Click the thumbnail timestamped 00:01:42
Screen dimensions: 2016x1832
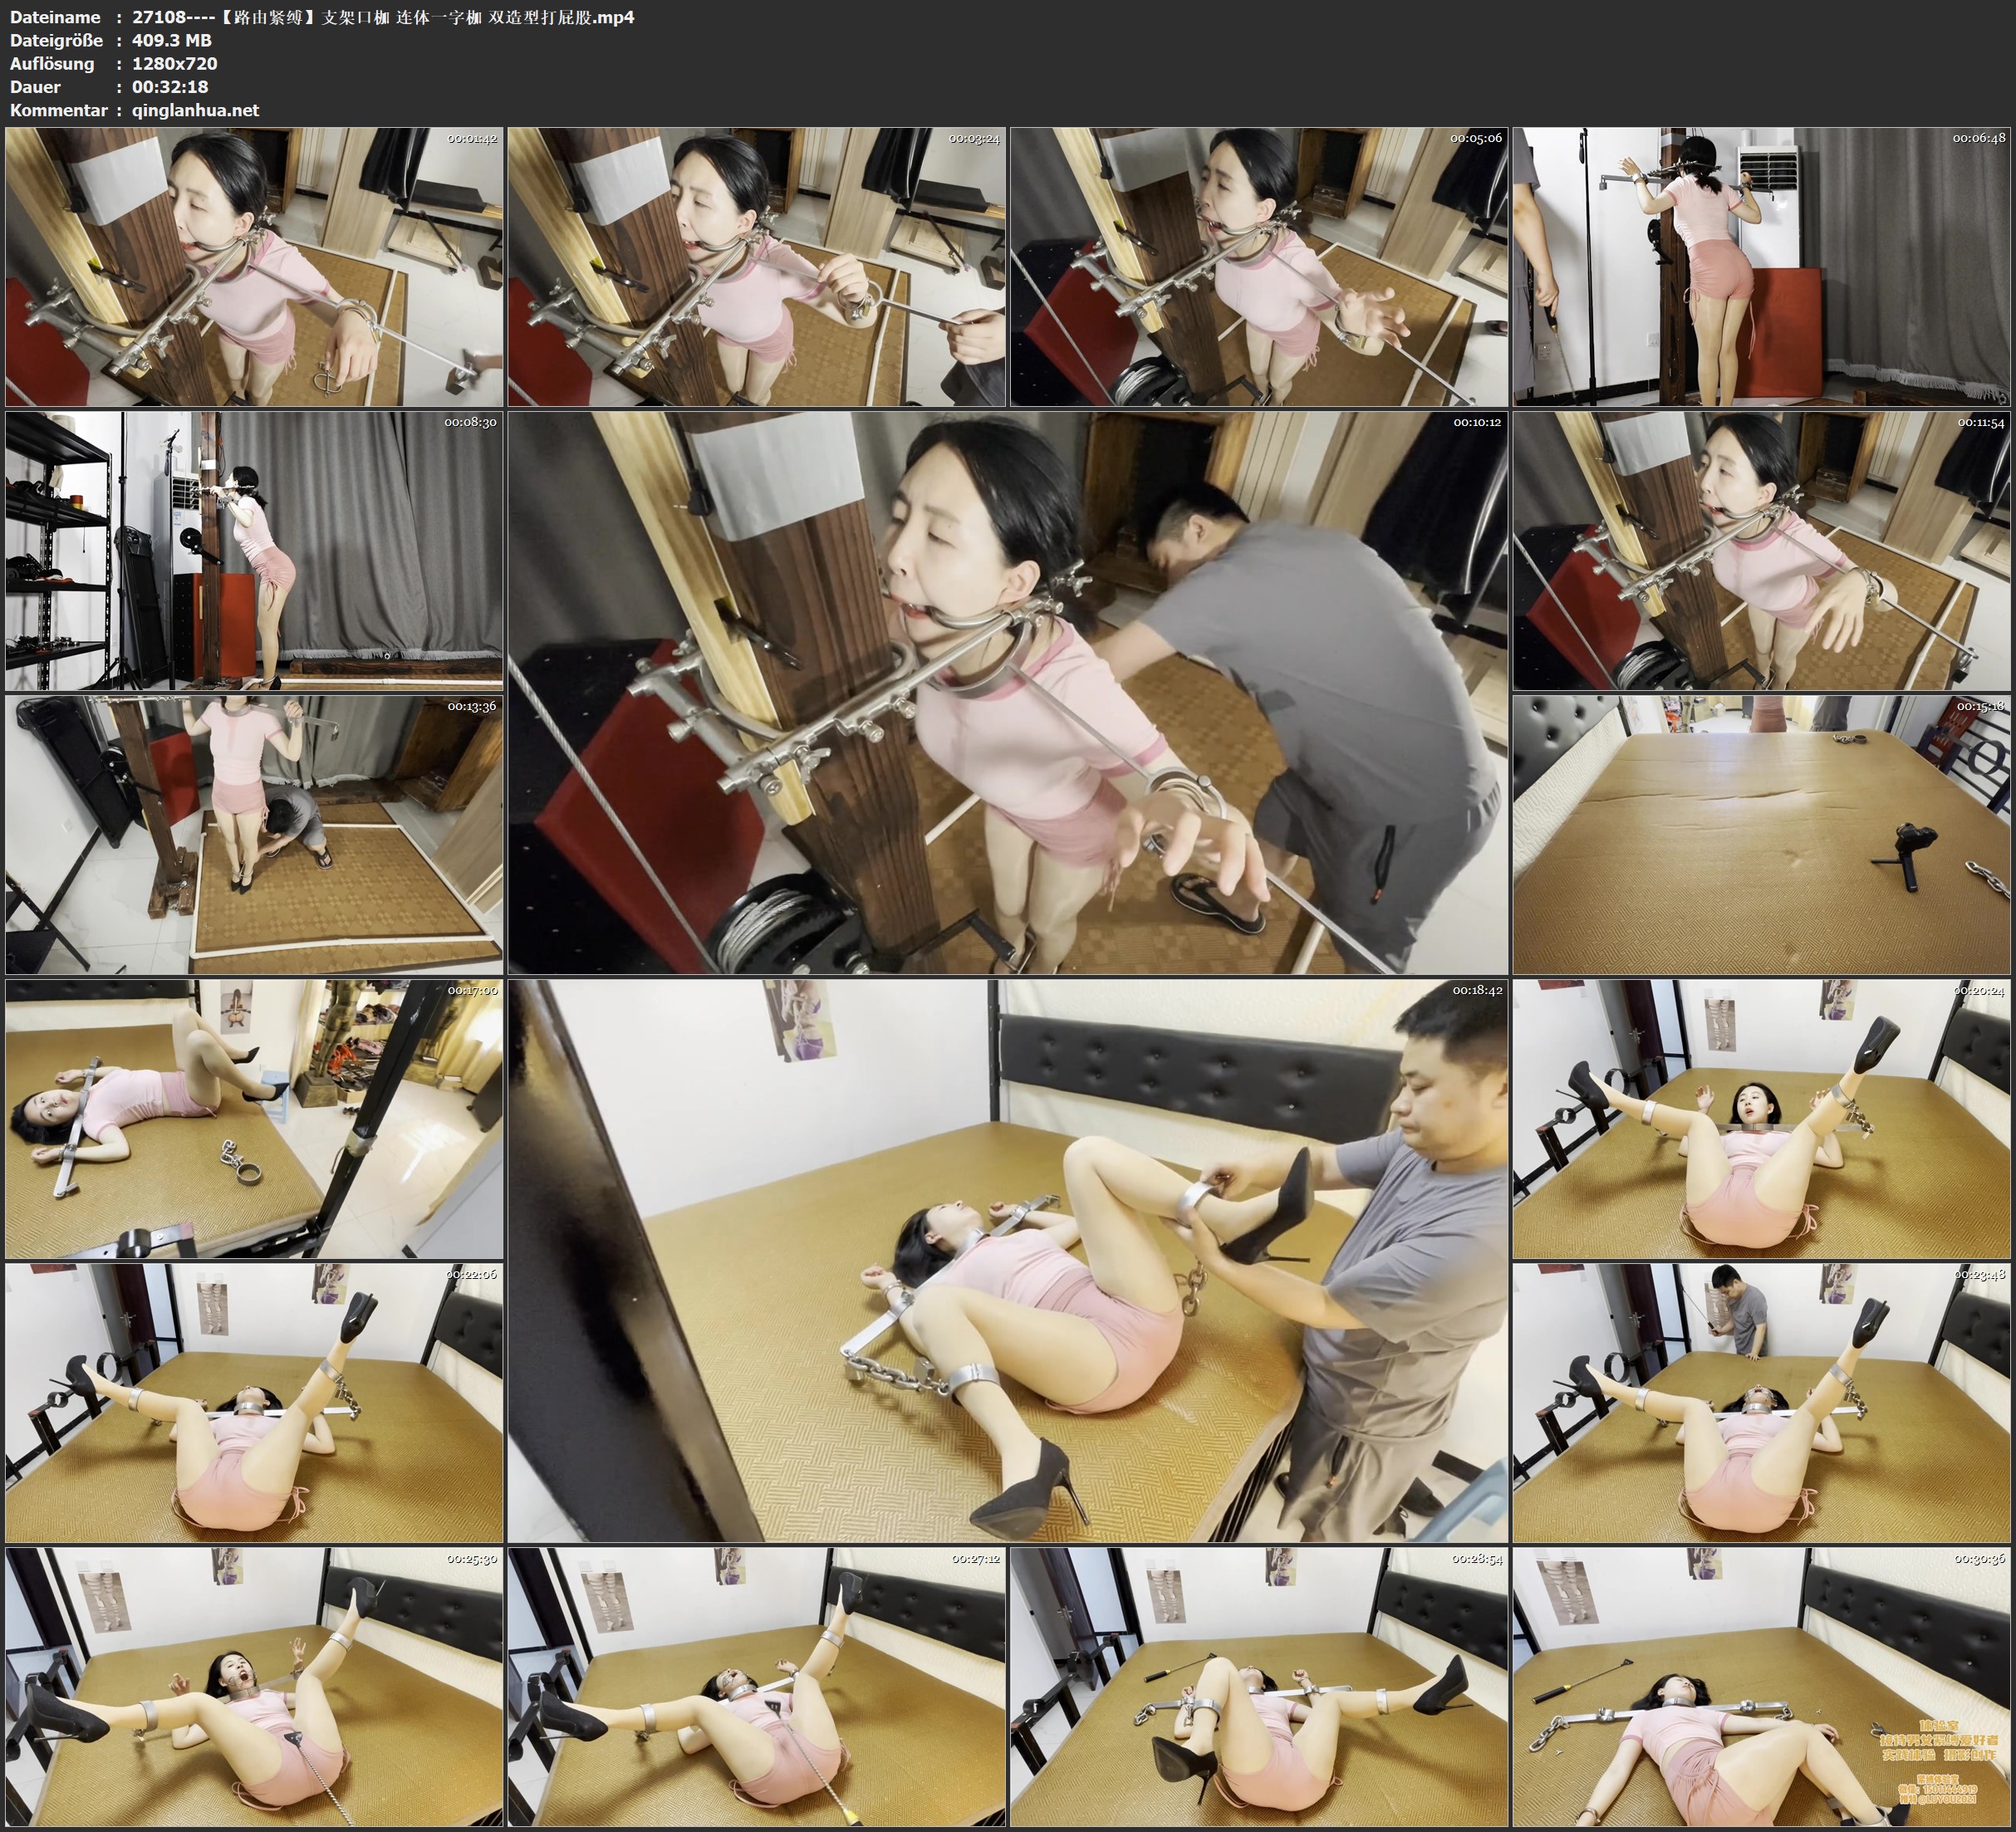pos(254,266)
